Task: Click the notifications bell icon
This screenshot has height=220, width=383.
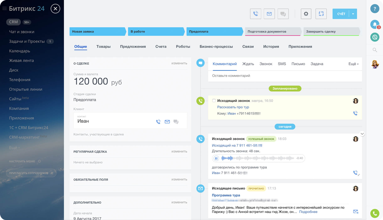Action: (x=375, y=24)
